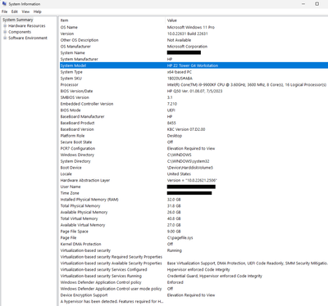Select the Available Physical Memory row
This screenshot has width=328, height=306.
pyautogui.click(x=194, y=212)
